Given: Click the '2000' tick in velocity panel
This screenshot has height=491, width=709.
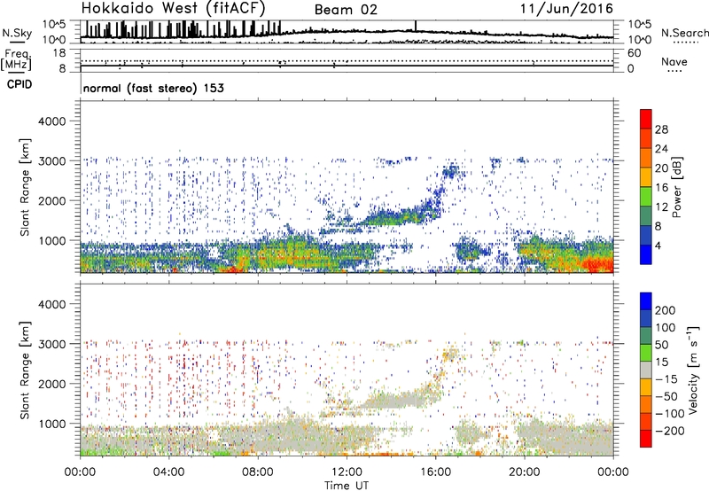Looking at the screenshot, I should (52, 384).
